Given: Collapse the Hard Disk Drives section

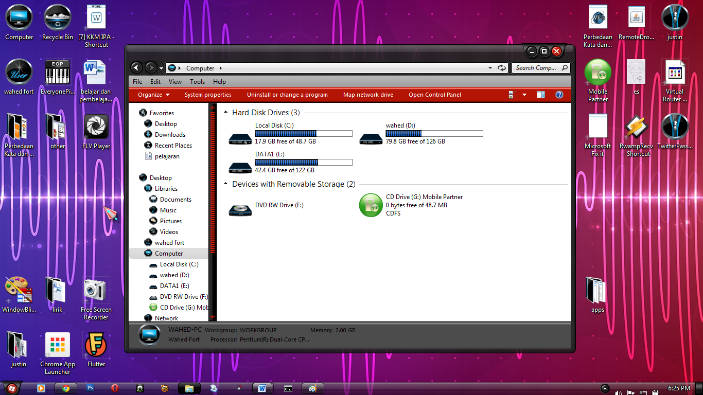Looking at the screenshot, I should click(225, 112).
